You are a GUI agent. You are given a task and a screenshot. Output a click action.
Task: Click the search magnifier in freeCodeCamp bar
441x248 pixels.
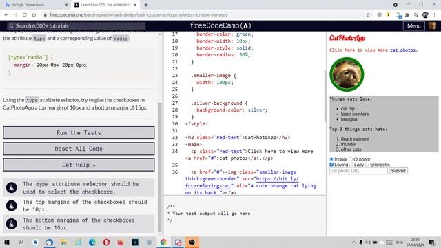tap(11, 26)
